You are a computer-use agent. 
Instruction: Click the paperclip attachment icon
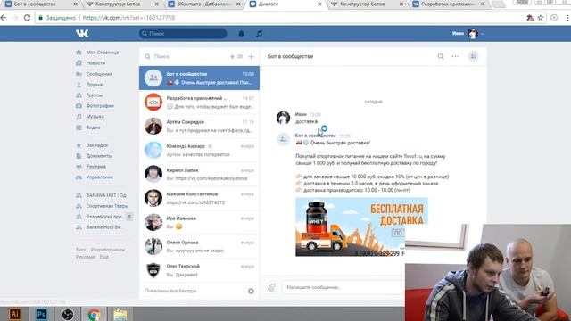[x=271, y=287]
